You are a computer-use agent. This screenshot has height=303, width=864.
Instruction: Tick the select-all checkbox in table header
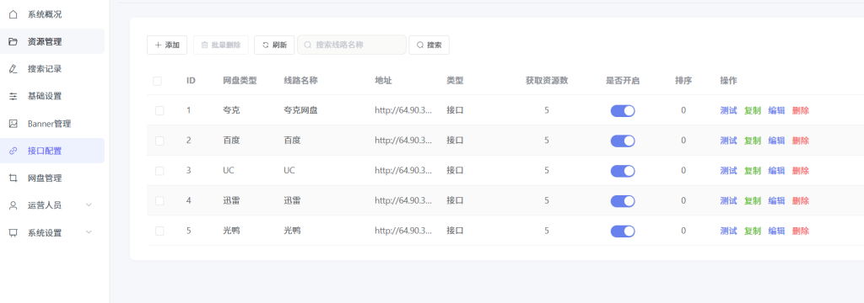point(158,81)
